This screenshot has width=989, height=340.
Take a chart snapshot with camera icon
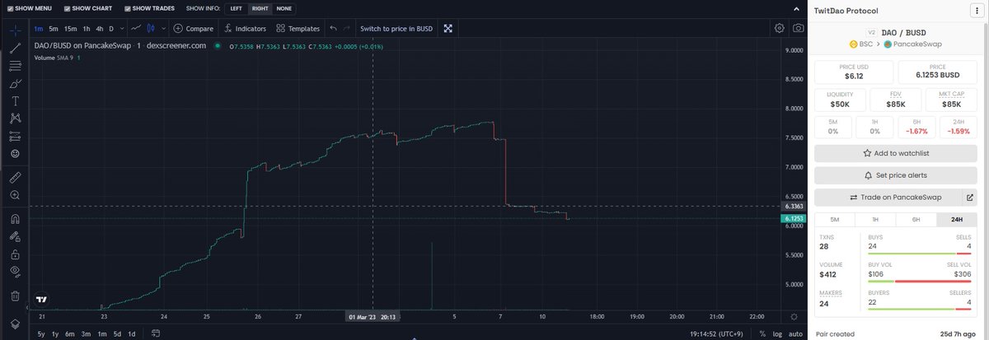[798, 28]
